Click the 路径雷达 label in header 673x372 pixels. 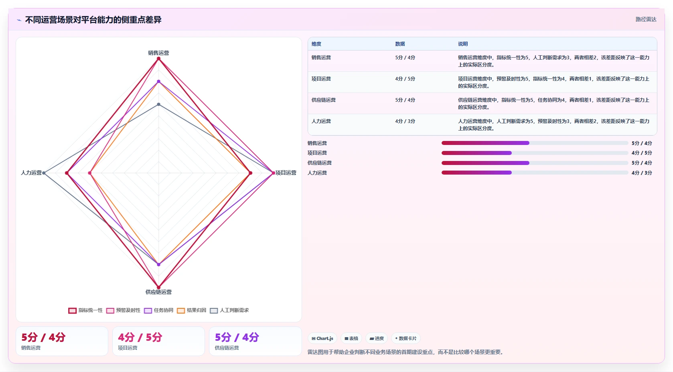point(646,19)
